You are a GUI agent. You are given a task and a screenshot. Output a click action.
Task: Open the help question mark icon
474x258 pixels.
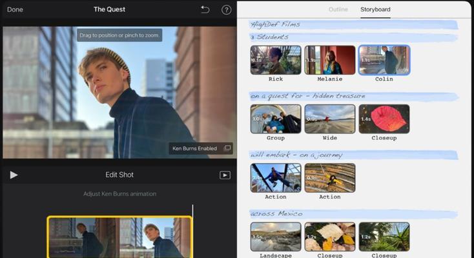[x=226, y=10]
